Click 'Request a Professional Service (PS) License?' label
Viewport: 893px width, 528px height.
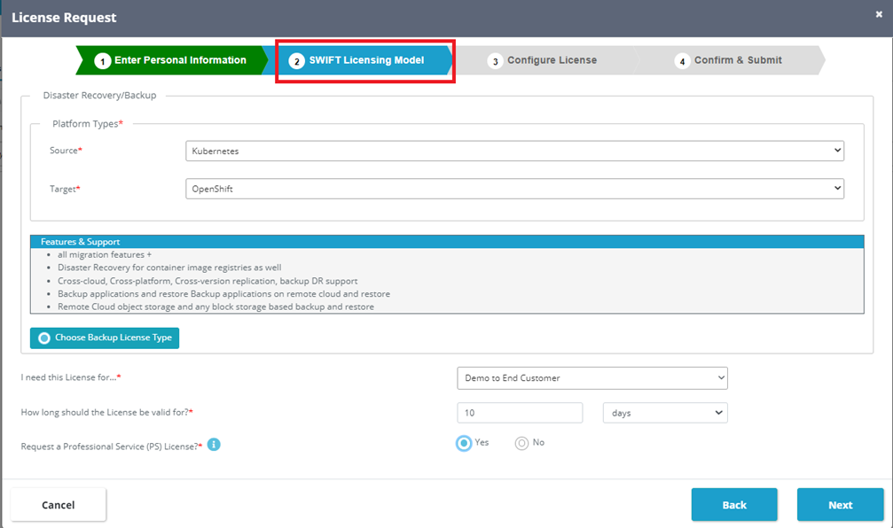[x=112, y=446]
